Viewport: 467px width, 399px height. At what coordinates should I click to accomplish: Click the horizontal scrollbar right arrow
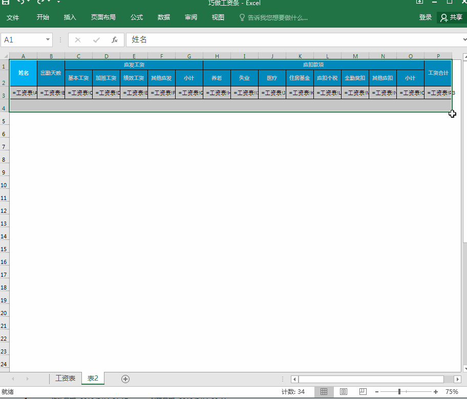click(457, 379)
